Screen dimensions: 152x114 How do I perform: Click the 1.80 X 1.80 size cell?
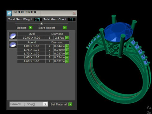pos(31,46)
